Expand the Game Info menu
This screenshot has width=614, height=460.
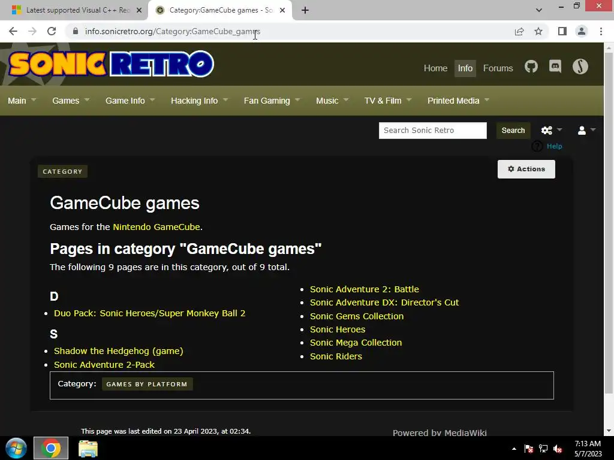click(130, 101)
